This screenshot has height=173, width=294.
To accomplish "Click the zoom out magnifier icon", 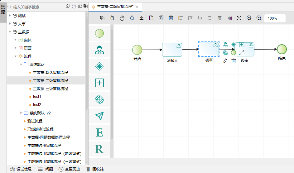I will tap(258, 18).
